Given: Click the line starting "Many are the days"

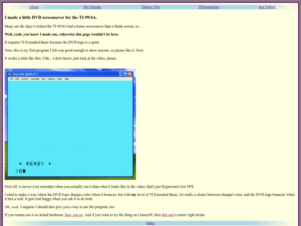Looking at the screenshot, I should [73, 26].
